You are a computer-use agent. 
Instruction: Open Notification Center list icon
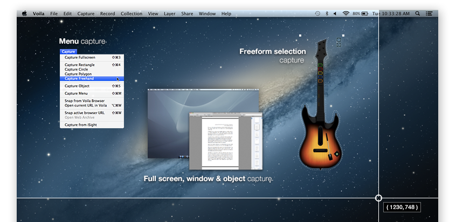(x=429, y=13)
